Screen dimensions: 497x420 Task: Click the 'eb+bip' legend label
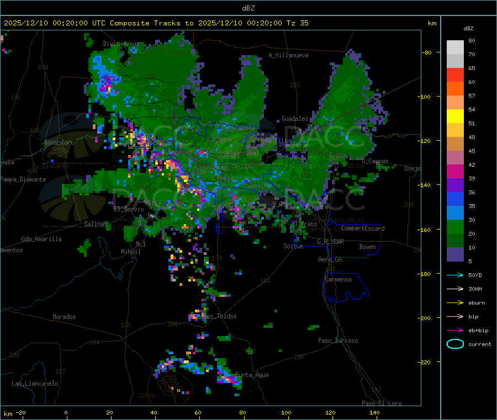point(478,331)
